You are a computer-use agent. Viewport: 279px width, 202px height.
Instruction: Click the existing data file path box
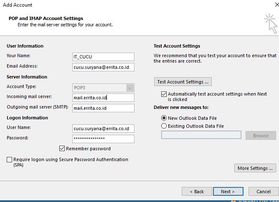pos(201,135)
